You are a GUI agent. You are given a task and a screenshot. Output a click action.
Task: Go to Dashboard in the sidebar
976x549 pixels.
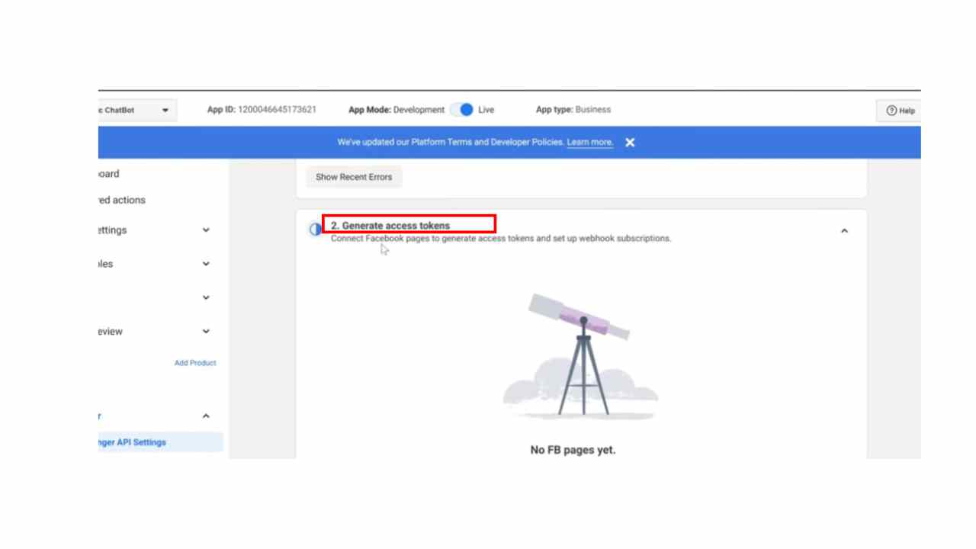109,174
